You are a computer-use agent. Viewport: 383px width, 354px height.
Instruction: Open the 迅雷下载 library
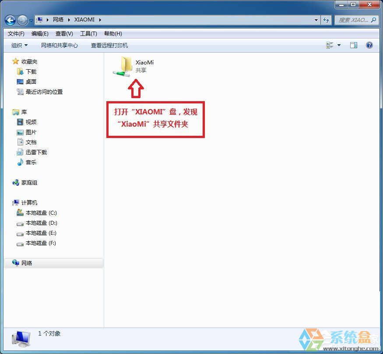coord(36,152)
